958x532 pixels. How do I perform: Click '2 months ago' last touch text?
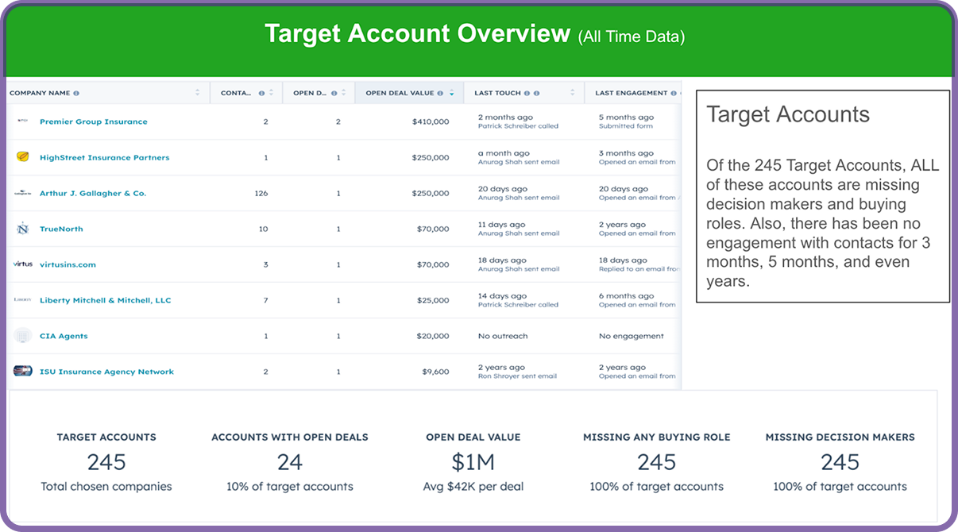click(505, 118)
